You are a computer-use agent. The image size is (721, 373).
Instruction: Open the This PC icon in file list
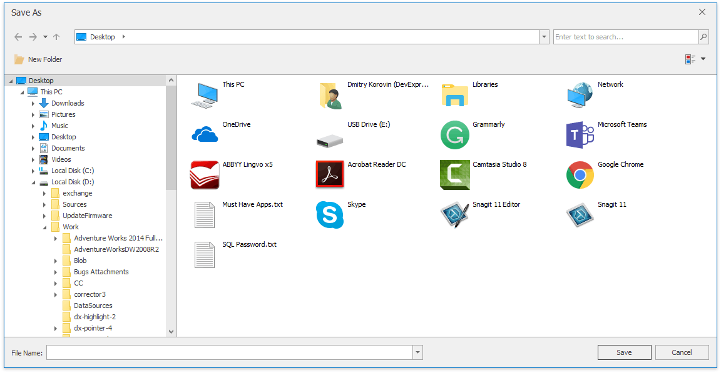pyautogui.click(x=205, y=96)
